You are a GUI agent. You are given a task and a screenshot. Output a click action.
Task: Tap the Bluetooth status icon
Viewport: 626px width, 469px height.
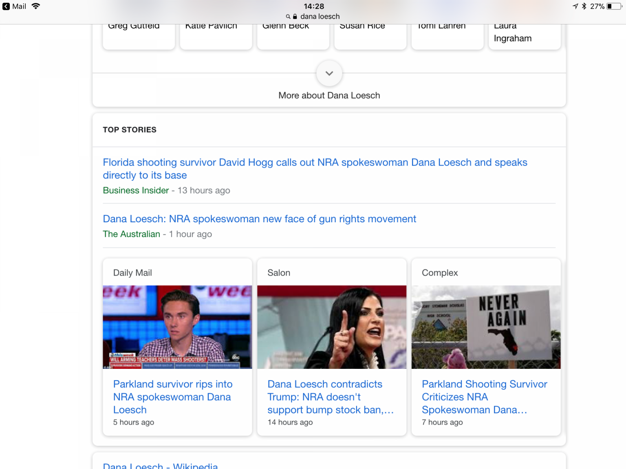pos(584,7)
